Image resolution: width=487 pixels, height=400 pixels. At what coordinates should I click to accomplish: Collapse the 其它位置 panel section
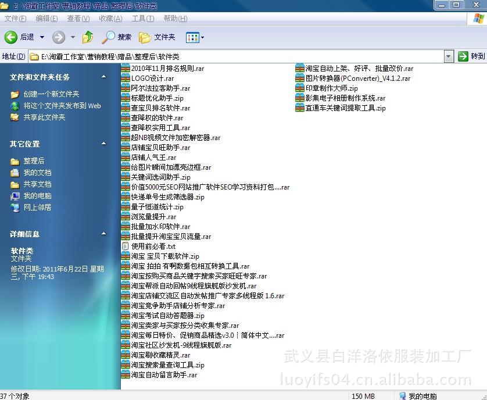tap(103, 144)
